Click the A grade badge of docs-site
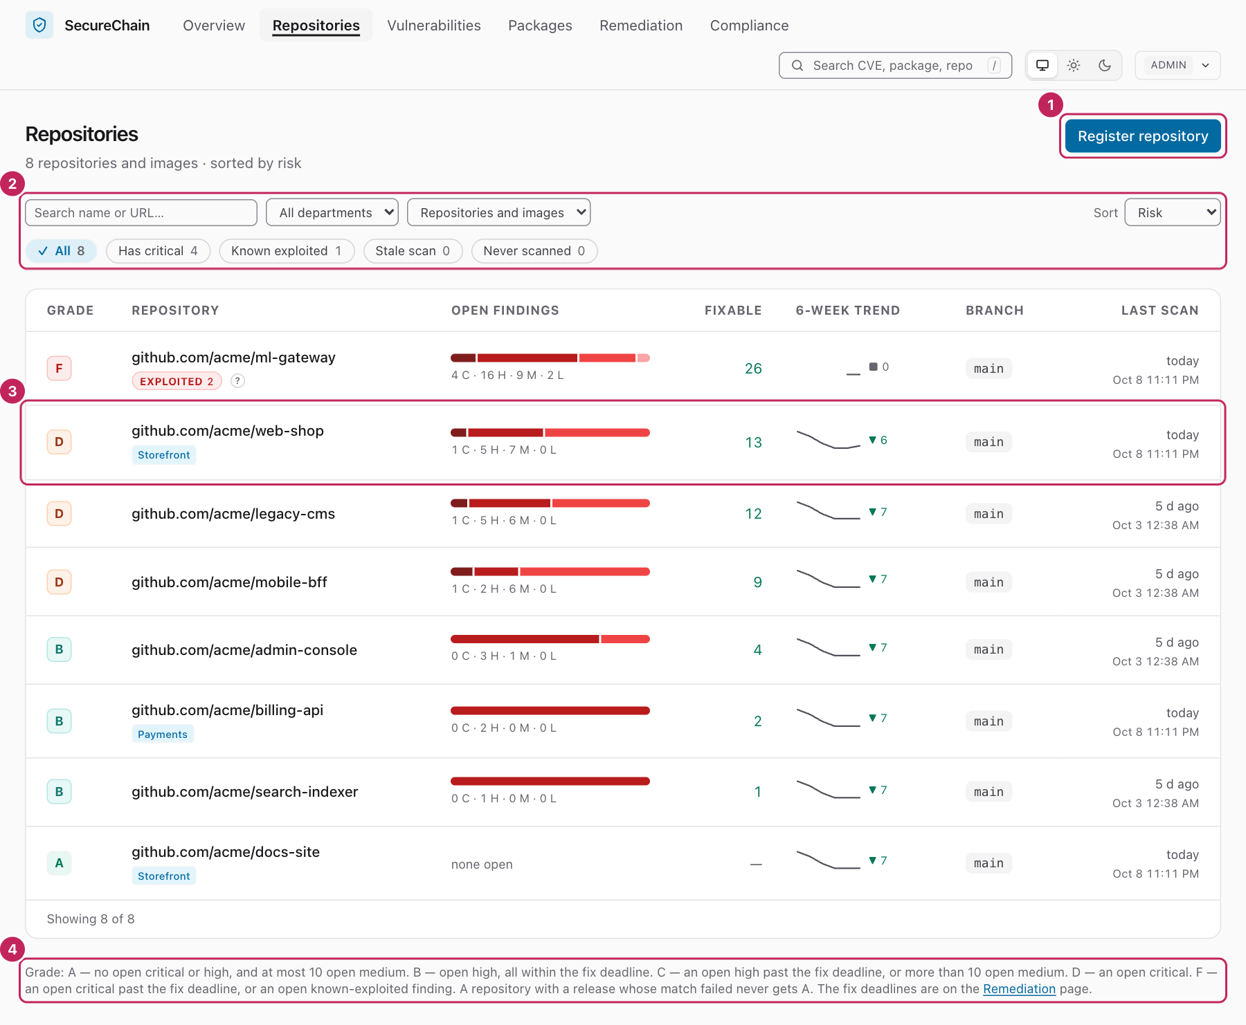This screenshot has width=1246, height=1025. point(59,863)
